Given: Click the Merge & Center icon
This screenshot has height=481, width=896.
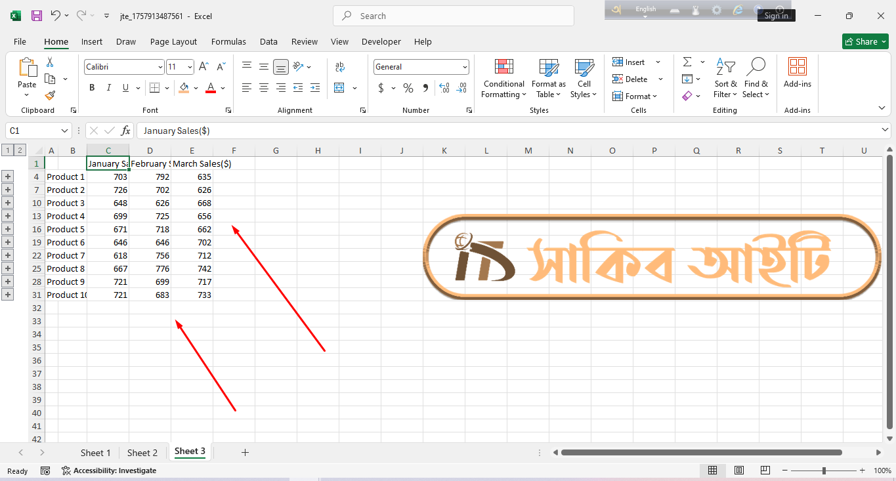Looking at the screenshot, I should [339, 88].
